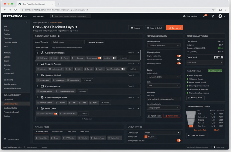Click the truck icon of Shipping Address

coord(42,64)
